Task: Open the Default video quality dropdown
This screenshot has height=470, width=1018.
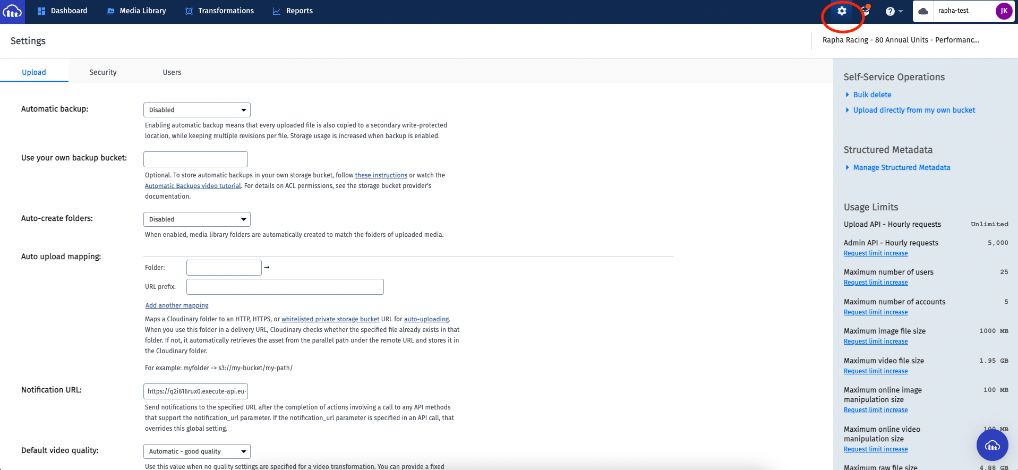Action: (x=196, y=451)
